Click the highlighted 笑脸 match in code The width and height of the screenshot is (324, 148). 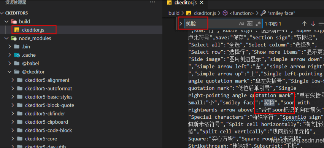(x=269, y=102)
